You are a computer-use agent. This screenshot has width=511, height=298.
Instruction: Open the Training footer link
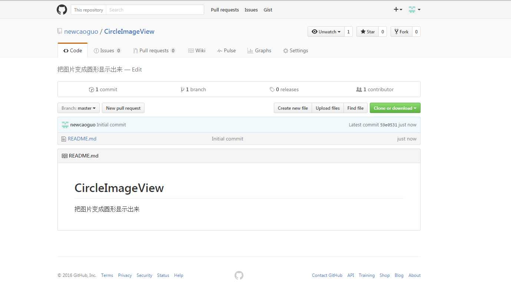point(367,275)
